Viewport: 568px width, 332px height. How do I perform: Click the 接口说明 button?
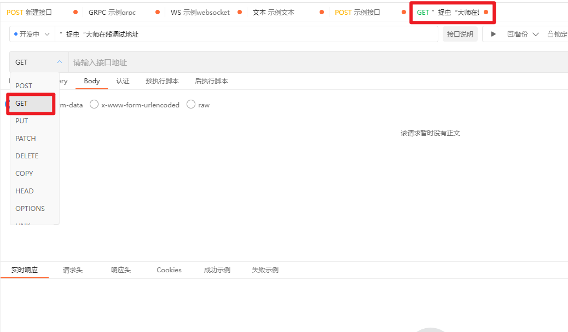point(460,33)
